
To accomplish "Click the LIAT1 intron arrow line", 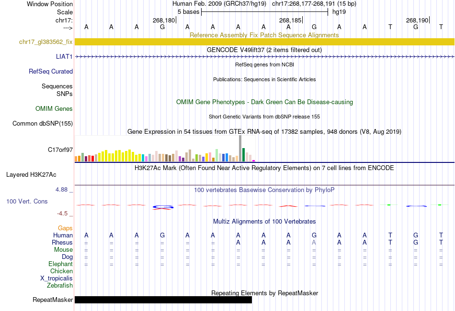I will (x=264, y=57).
